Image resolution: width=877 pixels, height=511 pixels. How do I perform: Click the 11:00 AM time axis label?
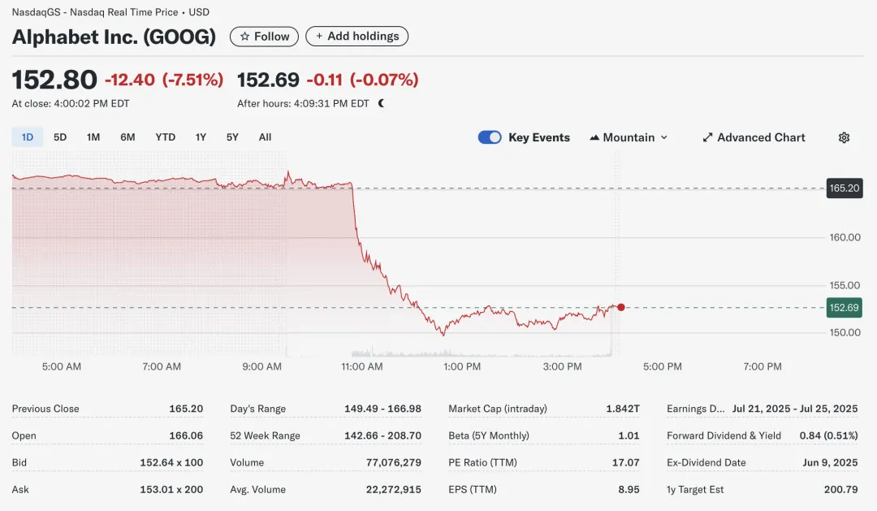coord(362,366)
